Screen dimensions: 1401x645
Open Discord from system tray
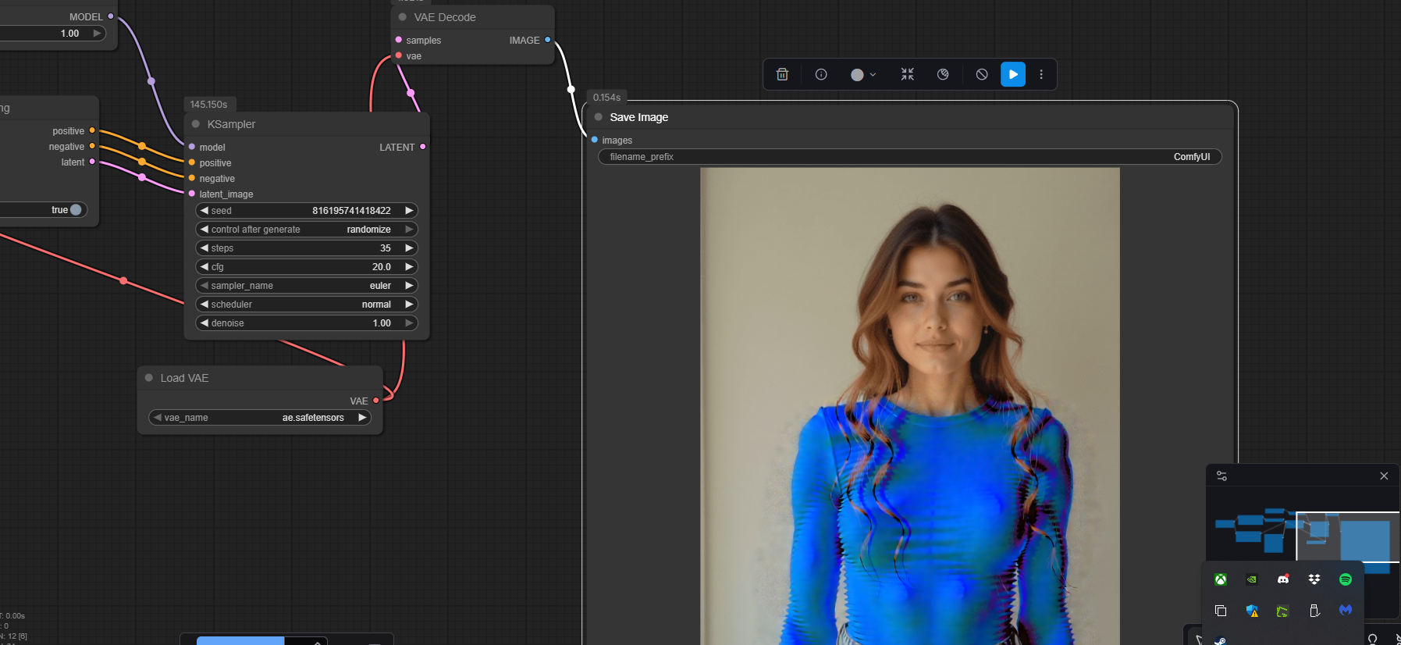coord(1283,579)
